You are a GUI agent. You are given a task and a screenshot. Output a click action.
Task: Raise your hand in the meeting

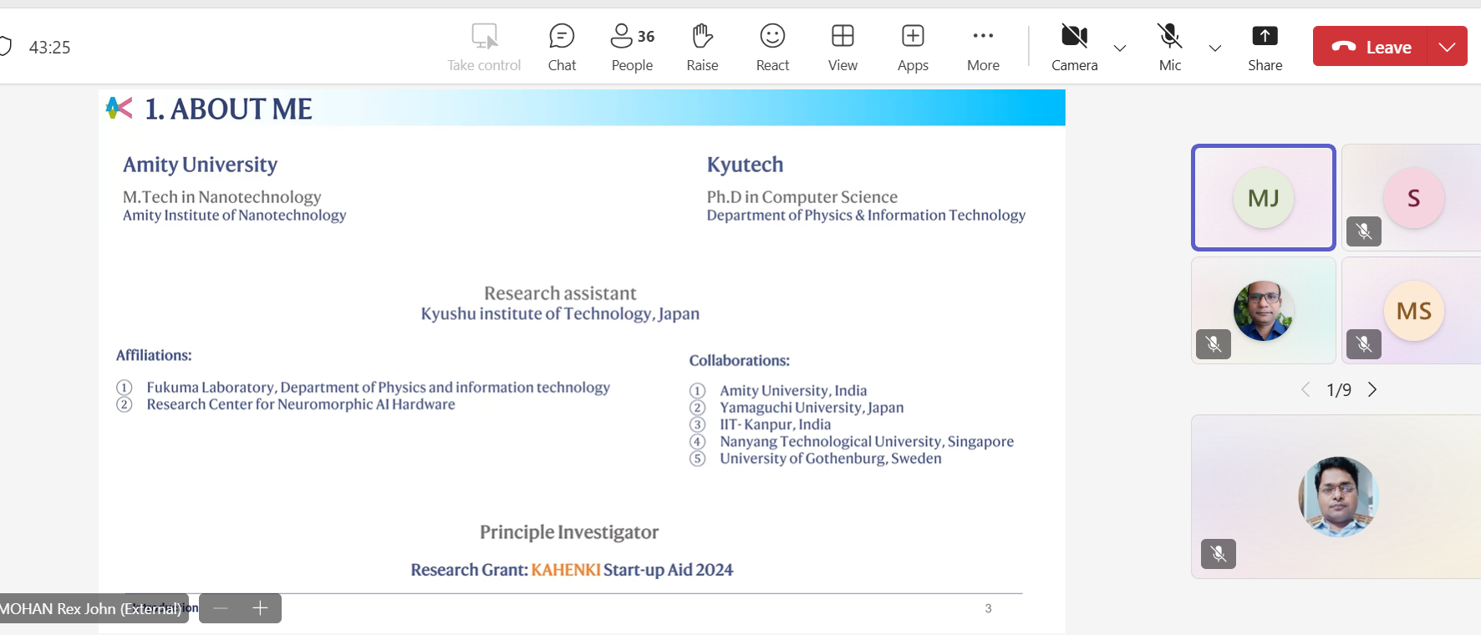702,47
